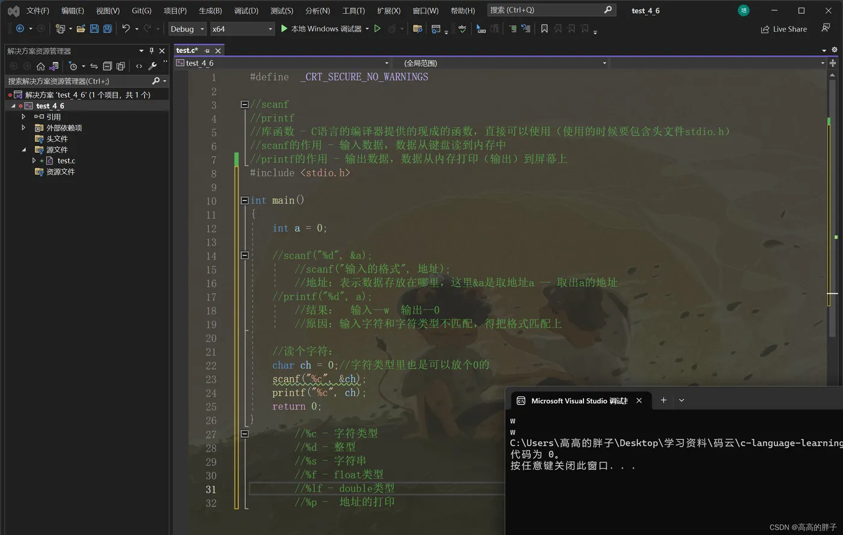Toggle a bookmark with the bookmark icon
This screenshot has width=843, height=535.
tap(544, 28)
